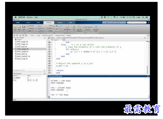
Task: Click the Run and Time icon
Action: coord(96,27)
